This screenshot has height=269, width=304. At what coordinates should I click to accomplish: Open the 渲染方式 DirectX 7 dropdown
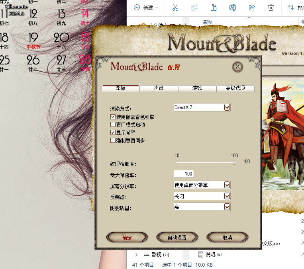point(227,107)
